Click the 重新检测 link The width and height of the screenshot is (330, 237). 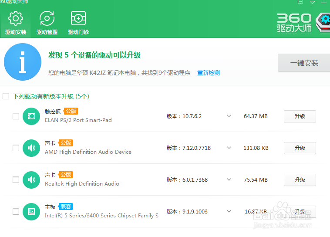[x=209, y=73]
